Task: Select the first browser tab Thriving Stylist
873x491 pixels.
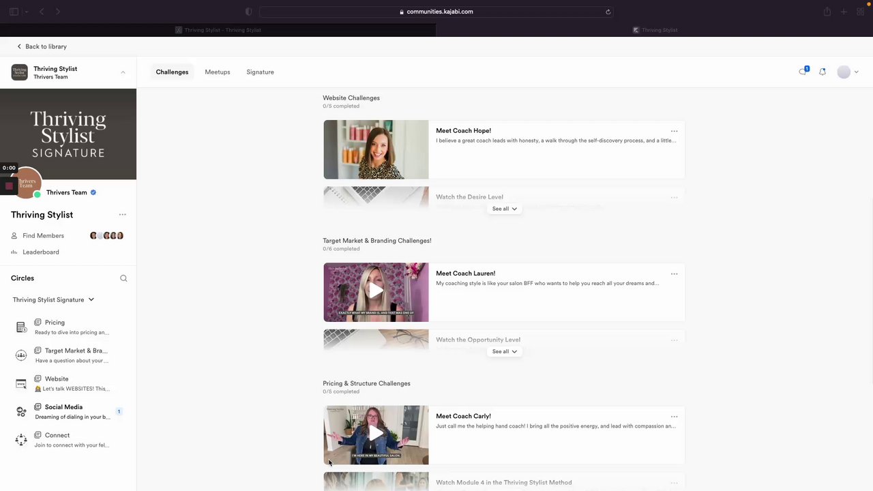Action: click(x=218, y=30)
